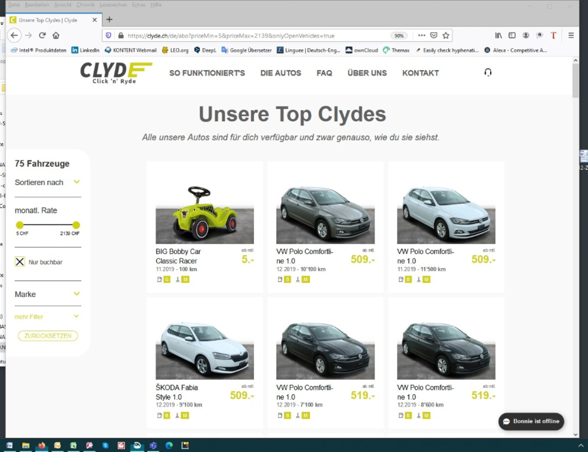588x452 pixels.
Task: Open the Bearbeiten menu
Action: (37, 5)
